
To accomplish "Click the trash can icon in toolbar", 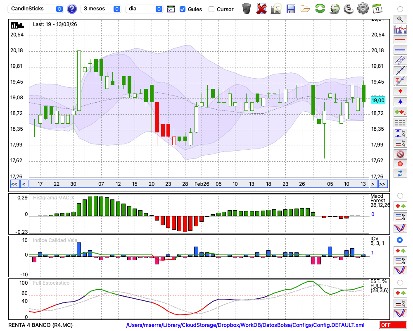I will [x=247, y=9].
